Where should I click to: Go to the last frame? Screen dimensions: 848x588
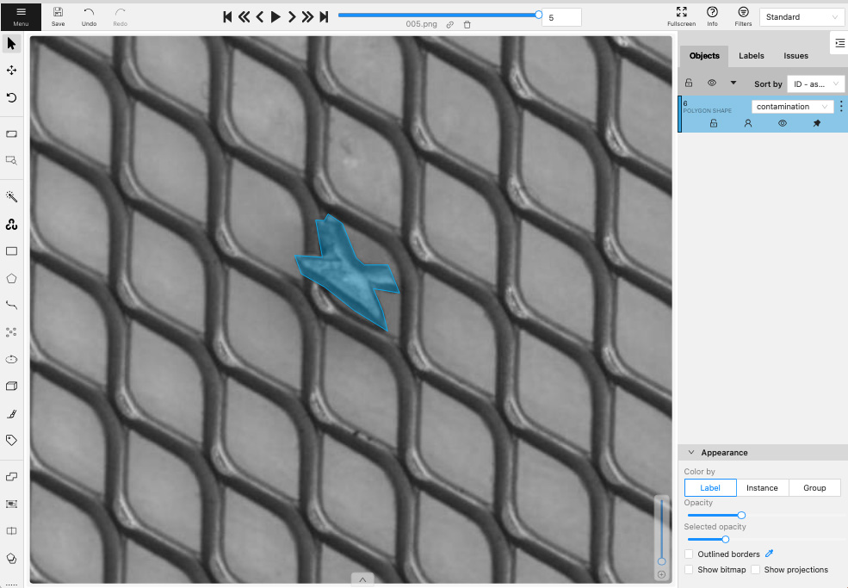[x=324, y=16]
